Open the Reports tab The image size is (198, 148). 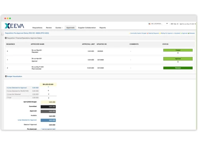click(x=103, y=28)
